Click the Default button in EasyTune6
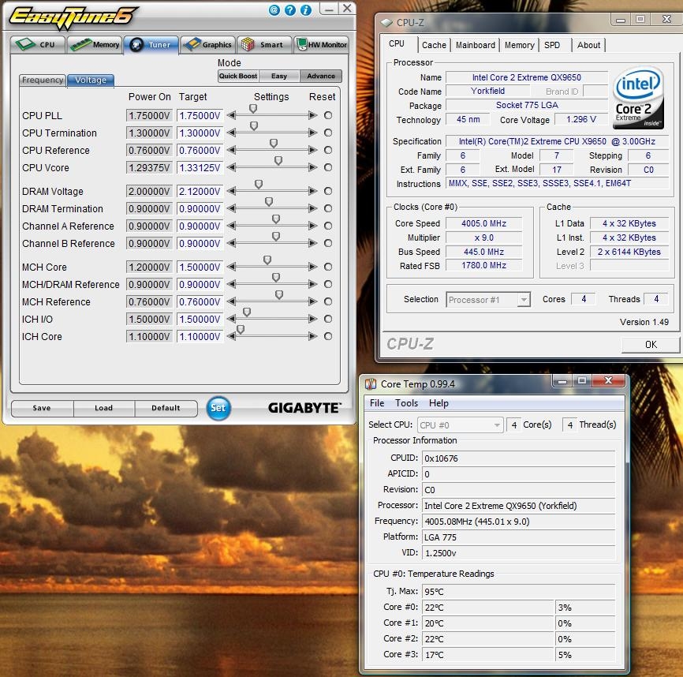683x677 pixels. point(166,408)
